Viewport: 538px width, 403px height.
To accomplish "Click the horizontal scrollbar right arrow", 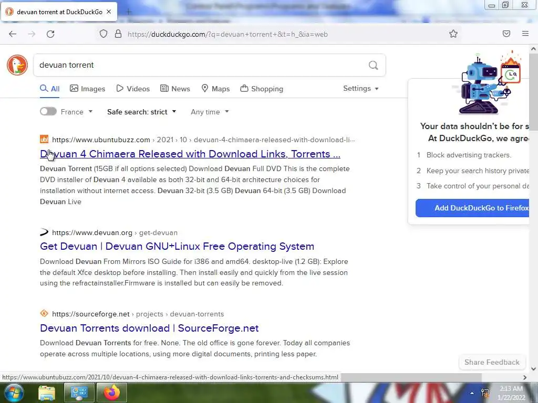I will (525, 377).
